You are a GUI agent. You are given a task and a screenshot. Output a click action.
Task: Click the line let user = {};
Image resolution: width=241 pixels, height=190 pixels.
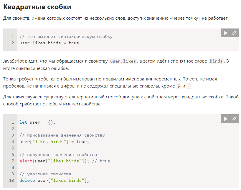(37, 122)
